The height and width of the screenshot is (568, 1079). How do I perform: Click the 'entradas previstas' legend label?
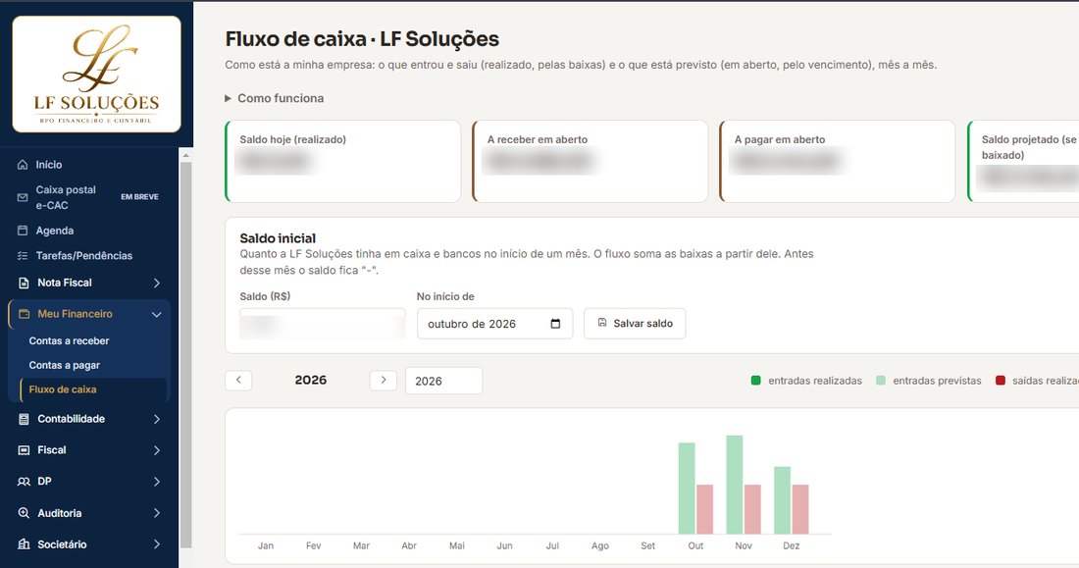[937, 381]
